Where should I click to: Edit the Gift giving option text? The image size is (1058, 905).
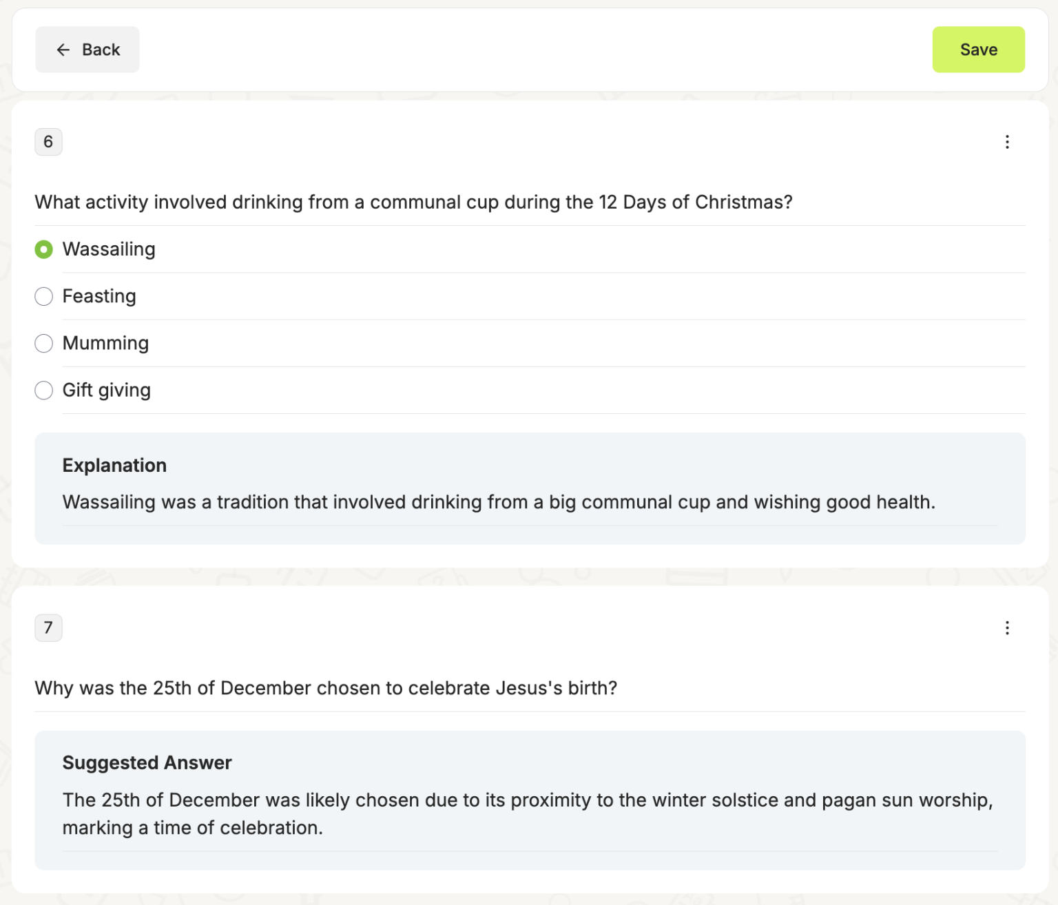coord(107,390)
